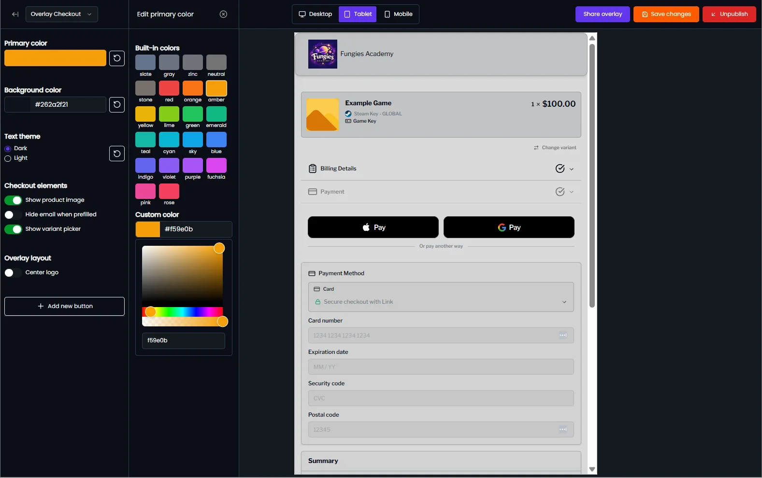Click the hue slider handle
The image size is (762, 478).
(151, 312)
